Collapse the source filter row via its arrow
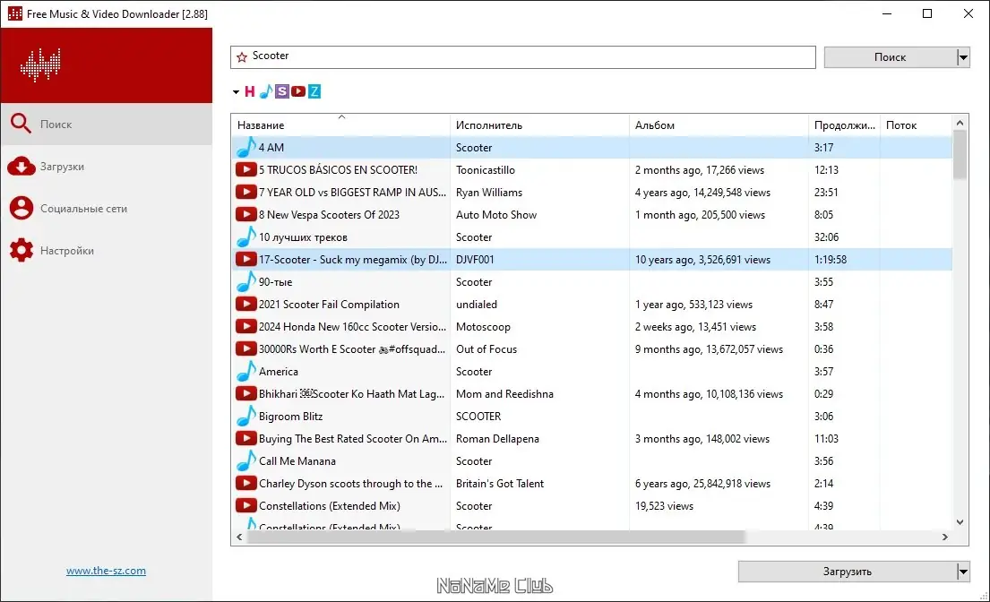This screenshot has width=990, height=602. click(236, 90)
